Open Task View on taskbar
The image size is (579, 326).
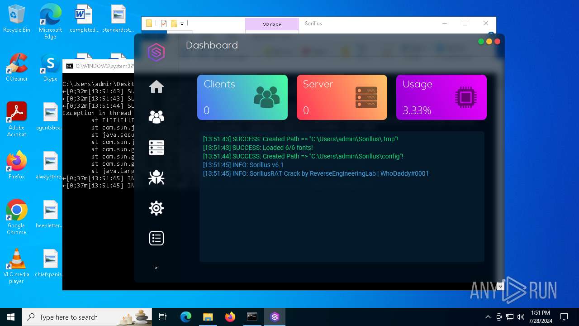(x=163, y=317)
